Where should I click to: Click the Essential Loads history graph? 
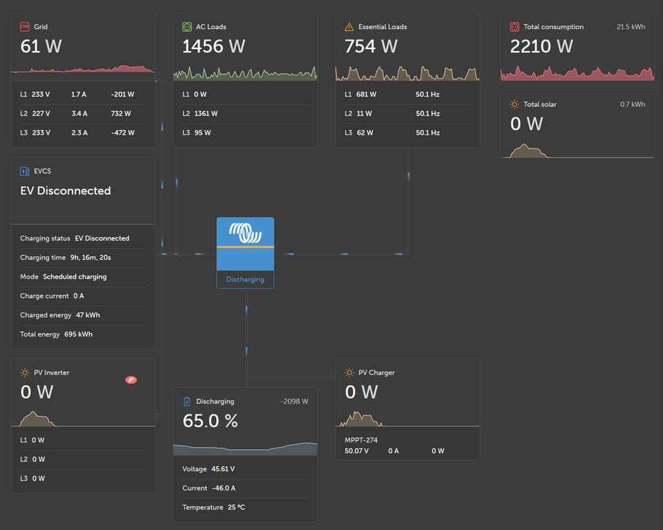tap(407, 73)
